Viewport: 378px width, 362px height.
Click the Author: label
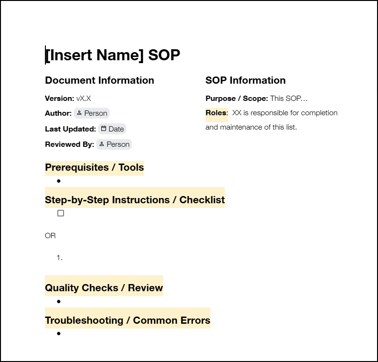click(58, 113)
